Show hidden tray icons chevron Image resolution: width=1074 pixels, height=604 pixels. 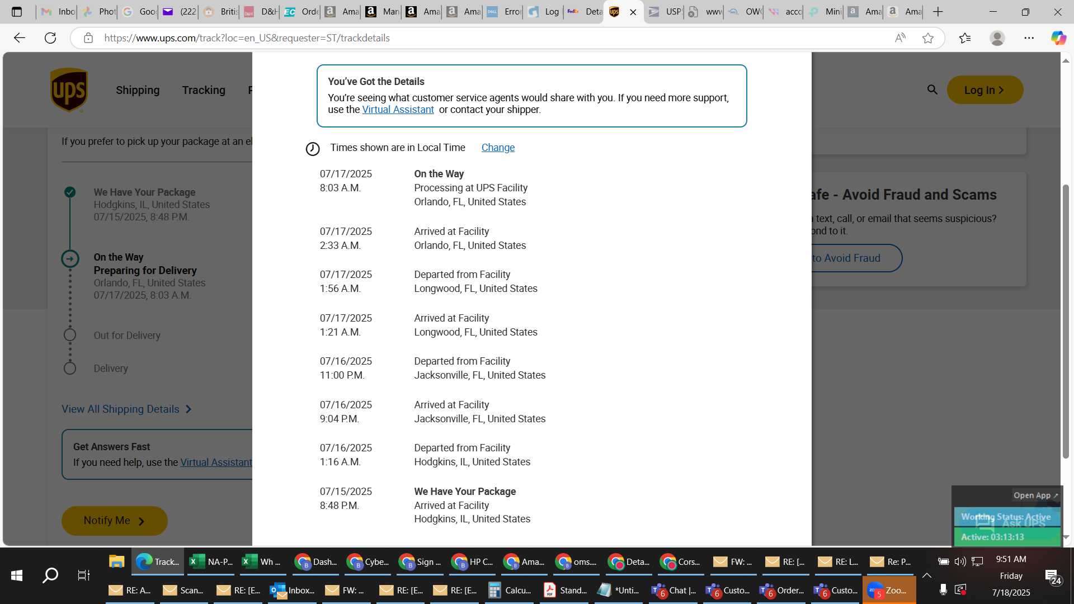pos(927,575)
